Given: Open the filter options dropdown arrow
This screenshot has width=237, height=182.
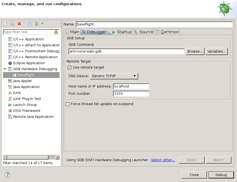Looking at the screenshot, I should (42, 24).
